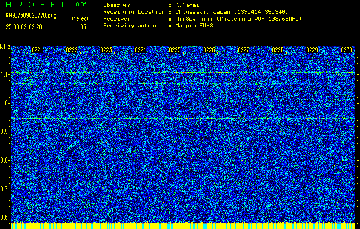Select the AirSpy mini receiver value

coord(238,19)
